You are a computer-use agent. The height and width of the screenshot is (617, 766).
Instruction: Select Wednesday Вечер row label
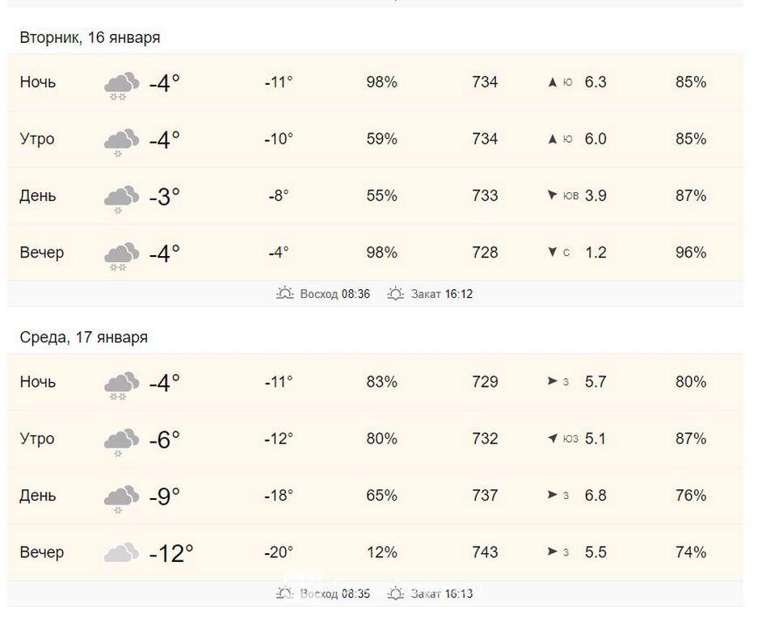41,552
